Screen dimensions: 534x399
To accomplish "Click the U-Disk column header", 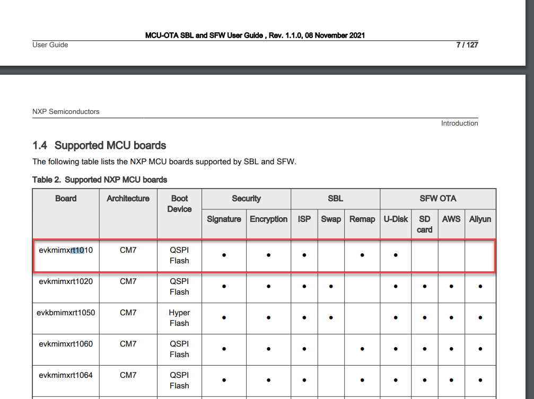I will point(396,219).
